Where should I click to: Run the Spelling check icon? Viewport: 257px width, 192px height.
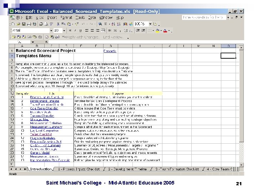point(52,24)
